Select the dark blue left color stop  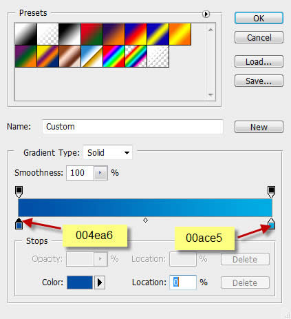point(19,224)
